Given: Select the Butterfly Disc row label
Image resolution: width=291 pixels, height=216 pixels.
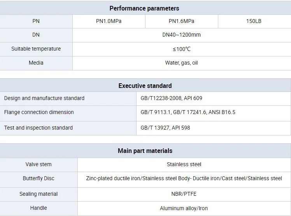Looking at the screenshot, I should pyautogui.click(x=39, y=178).
